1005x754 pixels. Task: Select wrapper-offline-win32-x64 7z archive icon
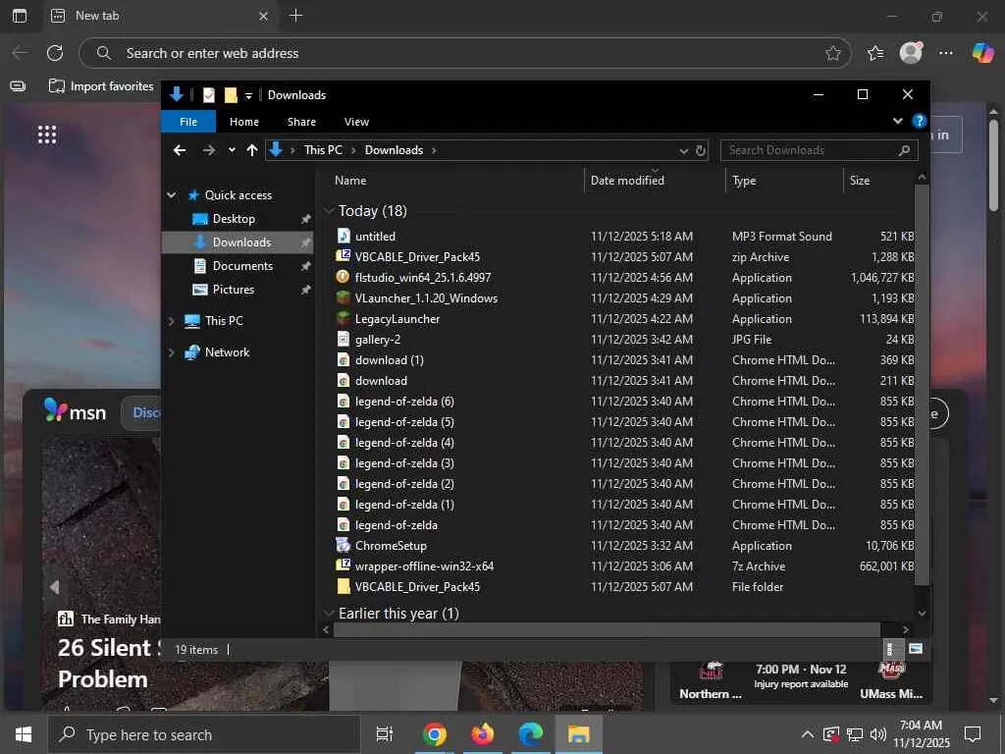(344, 566)
